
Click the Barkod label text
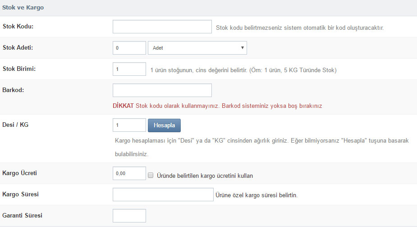click(x=13, y=90)
